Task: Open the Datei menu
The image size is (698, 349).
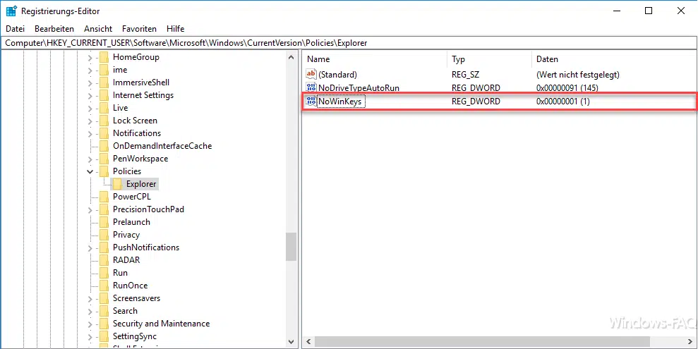Action: (x=15, y=29)
